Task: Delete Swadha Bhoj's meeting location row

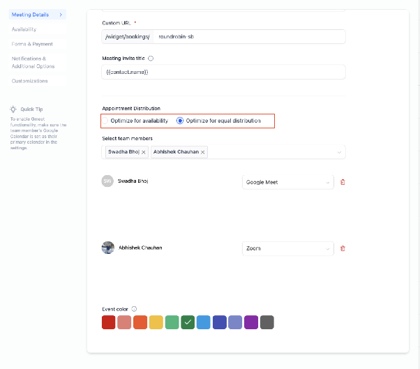Action: pos(343,182)
